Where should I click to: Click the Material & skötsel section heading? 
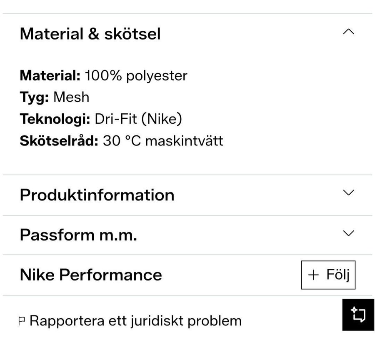pyautogui.click(x=90, y=34)
